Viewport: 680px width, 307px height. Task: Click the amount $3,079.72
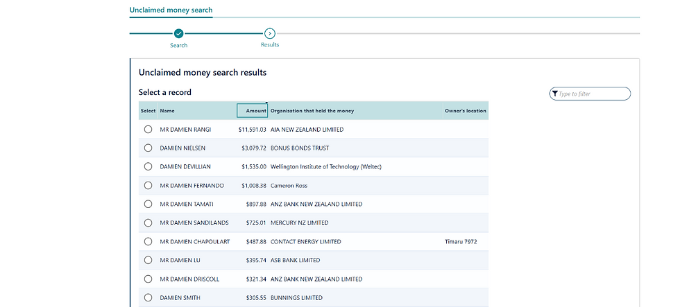254,148
